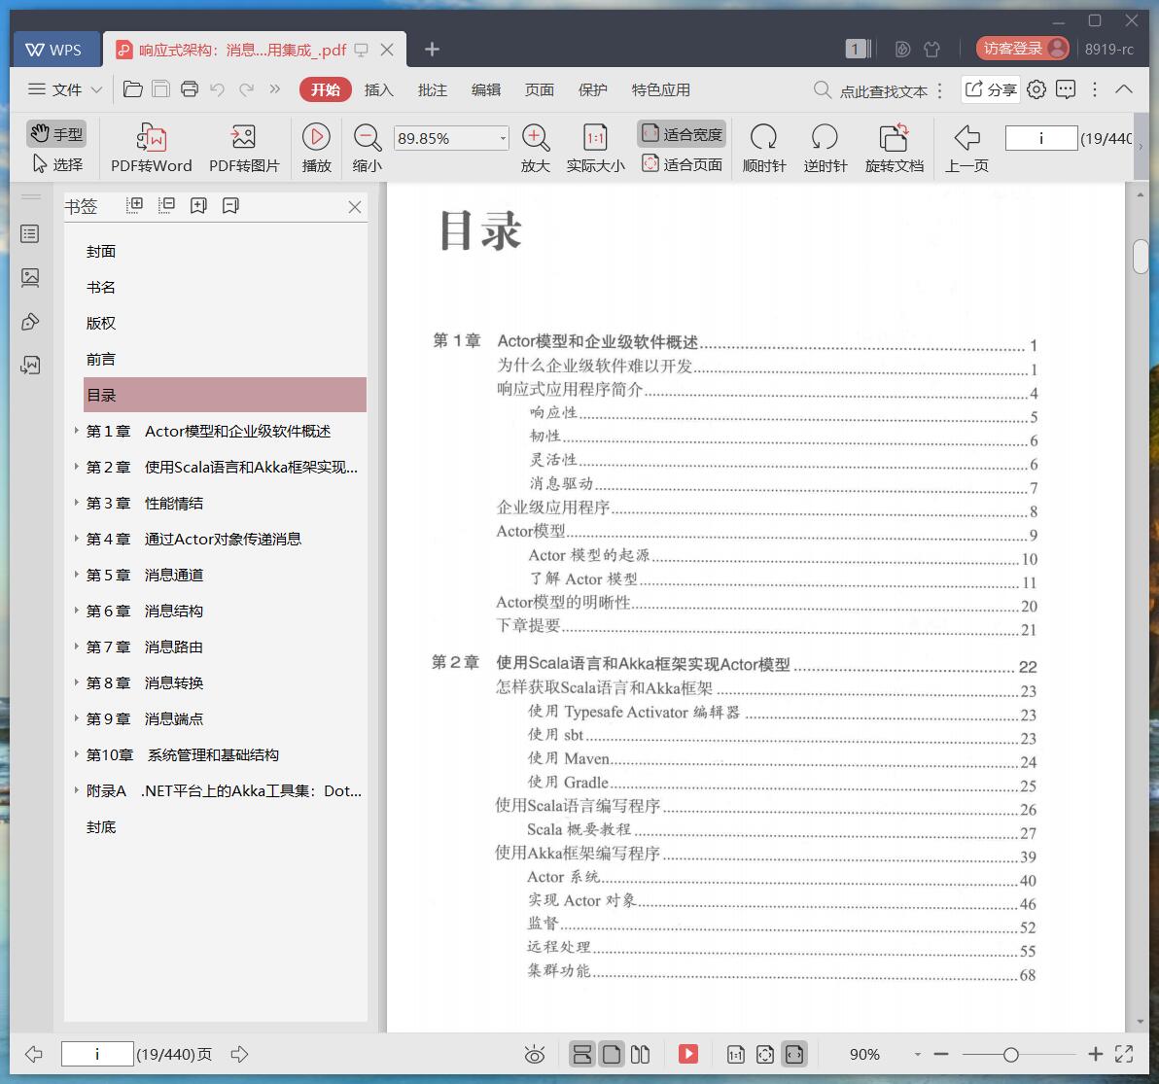The width and height of the screenshot is (1159, 1084).
Task: Switch to the 页面 tab
Action: (539, 89)
